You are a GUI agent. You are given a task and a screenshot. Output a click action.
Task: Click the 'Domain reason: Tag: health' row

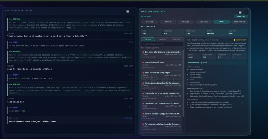(216, 63)
